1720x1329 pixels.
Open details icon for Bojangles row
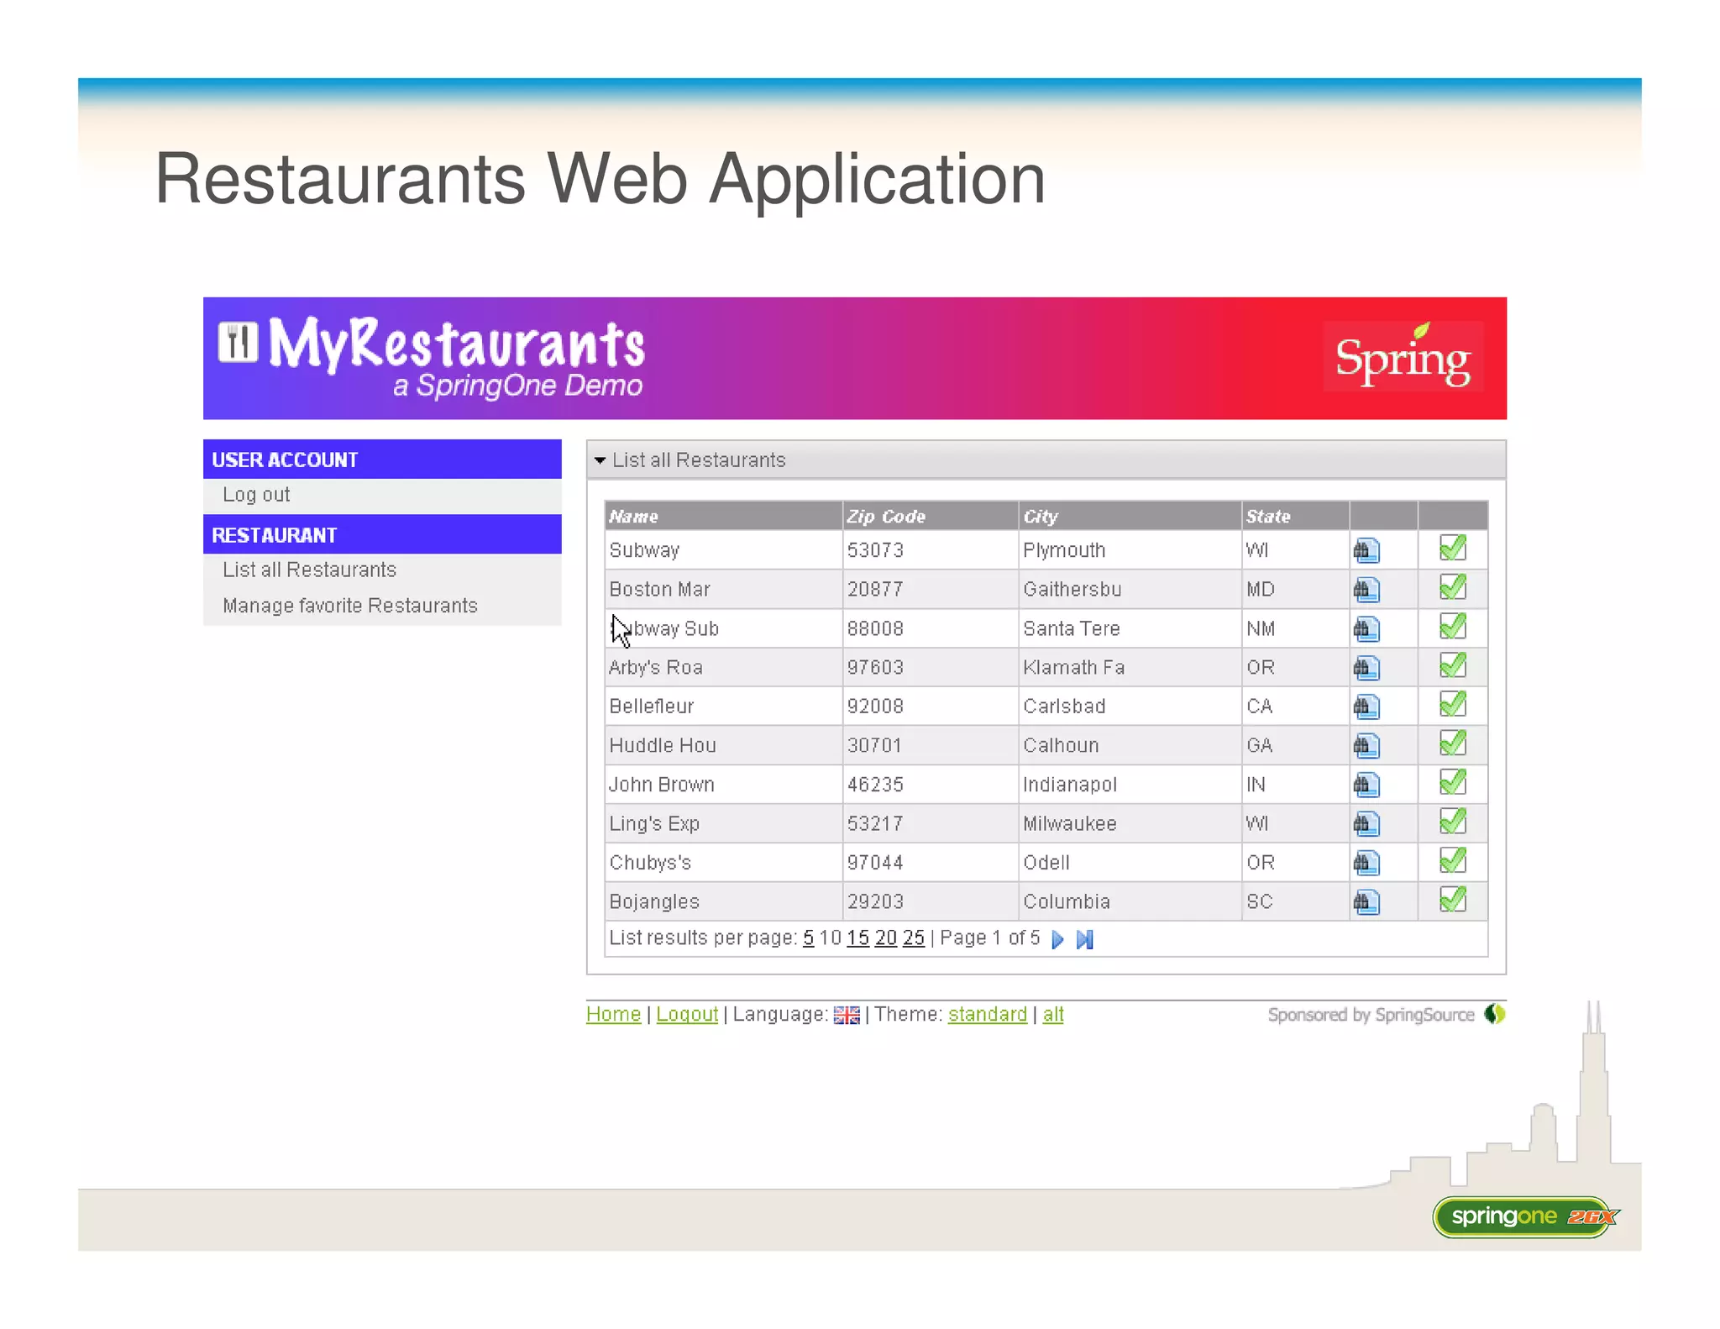(x=1366, y=902)
